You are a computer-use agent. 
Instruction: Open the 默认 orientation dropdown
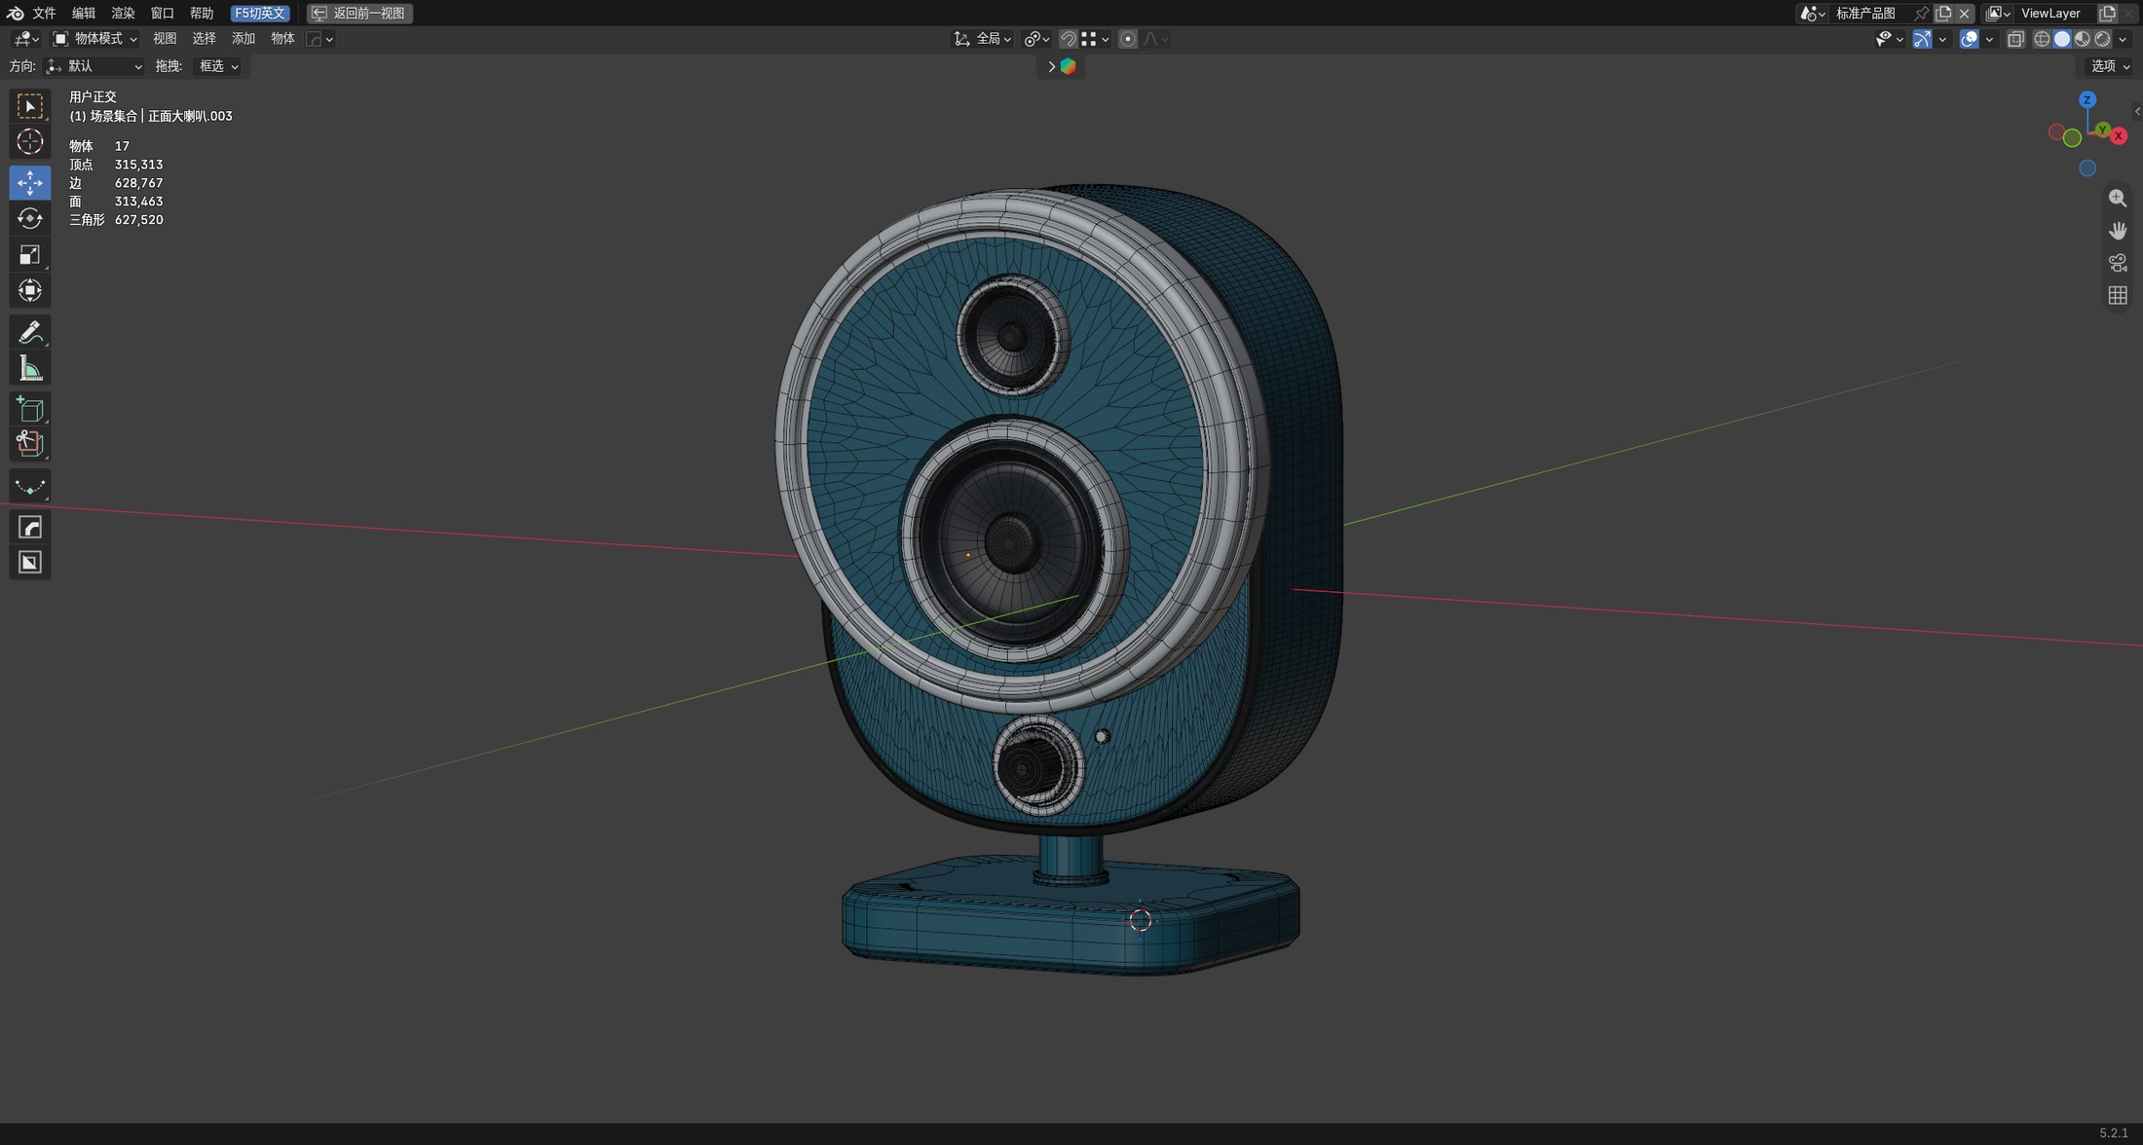point(94,66)
